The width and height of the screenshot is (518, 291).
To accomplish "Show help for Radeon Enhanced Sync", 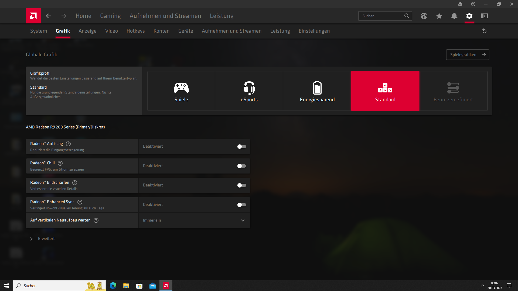I will 80,202.
